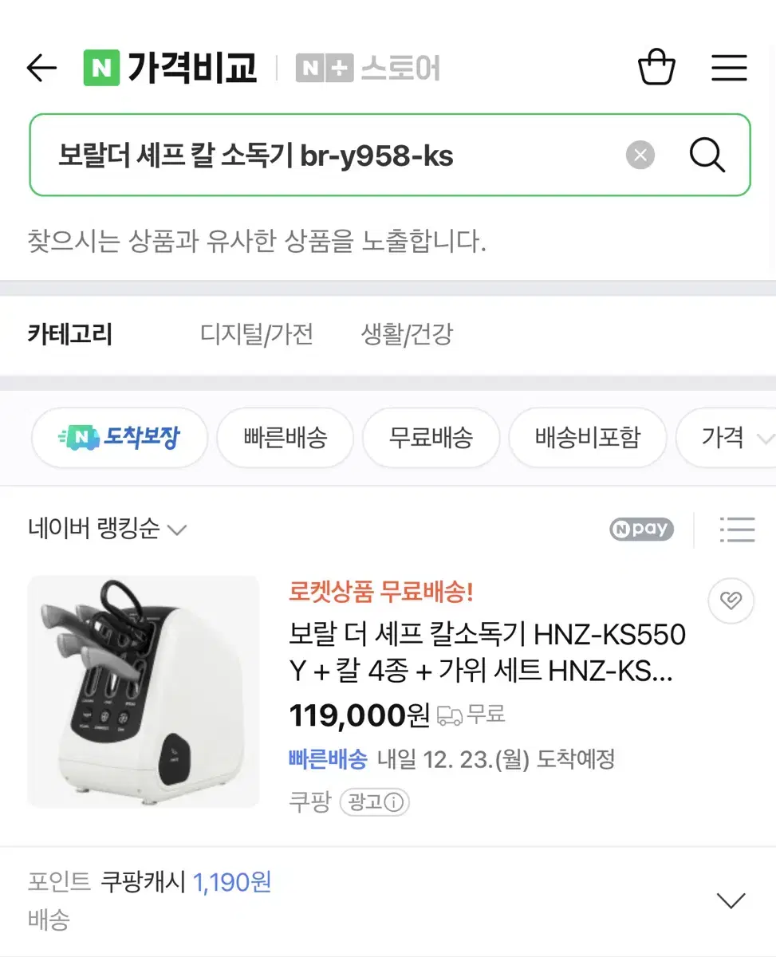Clear the search text with X icon
Screen dimensions: 776x957
point(640,155)
